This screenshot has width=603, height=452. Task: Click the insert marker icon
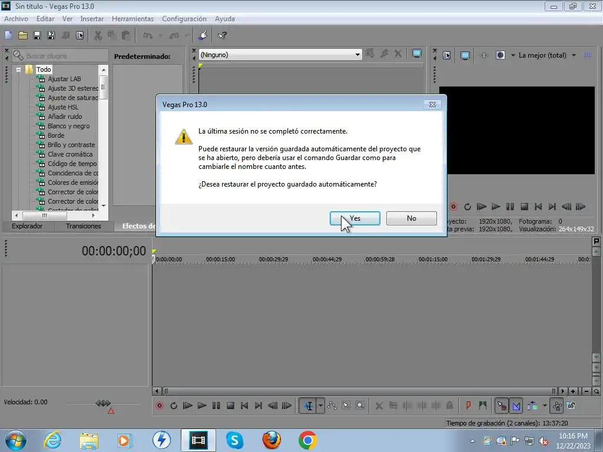tap(468, 406)
